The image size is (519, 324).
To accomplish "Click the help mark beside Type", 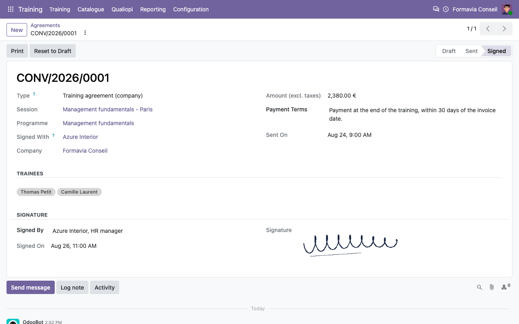I will pos(34,94).
